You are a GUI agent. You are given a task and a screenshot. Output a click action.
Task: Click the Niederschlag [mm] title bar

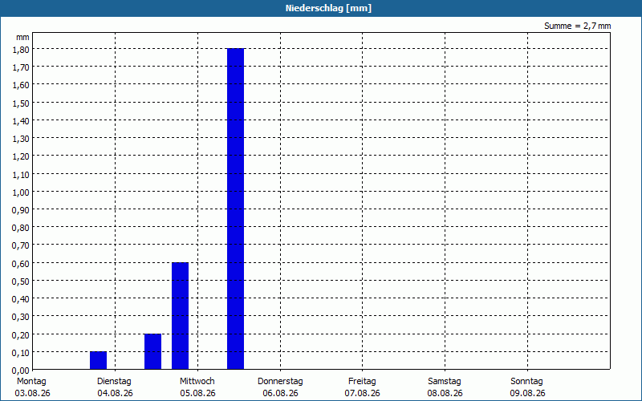[321, 8]
